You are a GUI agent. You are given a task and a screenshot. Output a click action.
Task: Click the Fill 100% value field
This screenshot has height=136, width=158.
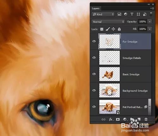143,29
